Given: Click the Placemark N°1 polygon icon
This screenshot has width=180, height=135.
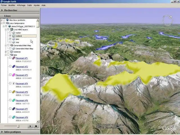Looking at the screenshot, I should click(14, 58).
